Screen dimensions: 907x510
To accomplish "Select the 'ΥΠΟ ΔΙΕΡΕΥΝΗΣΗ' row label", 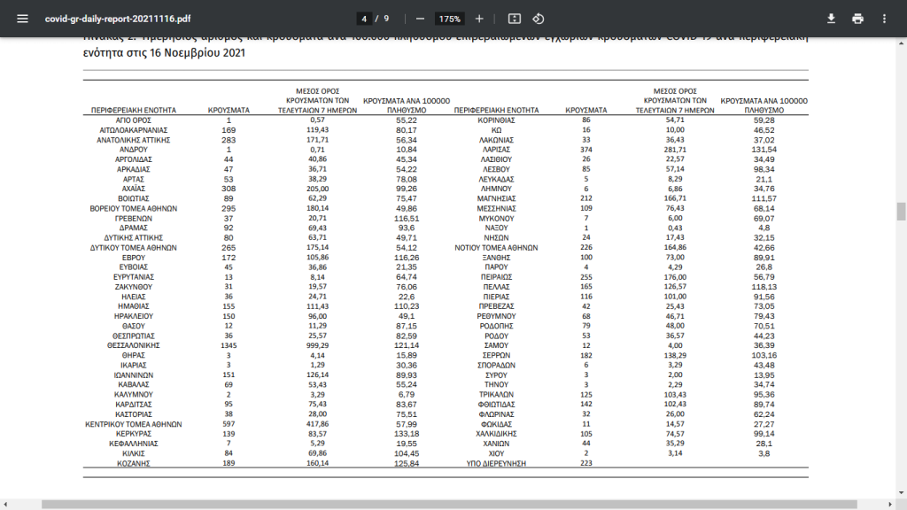I will click(496, 463).
